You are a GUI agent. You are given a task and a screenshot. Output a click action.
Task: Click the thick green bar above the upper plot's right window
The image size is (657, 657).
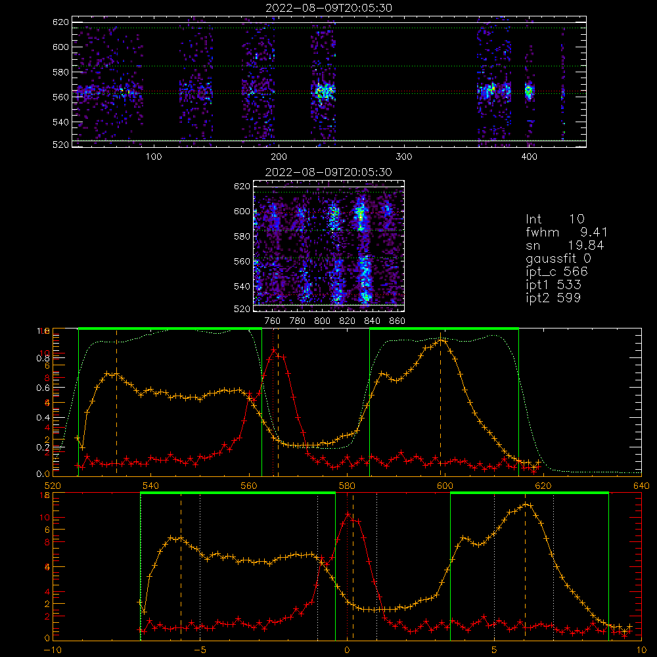(444, 328)
